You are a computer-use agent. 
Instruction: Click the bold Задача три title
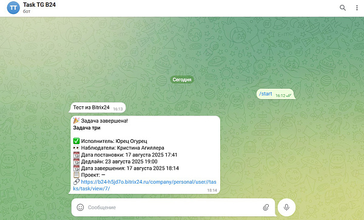[87, 128]
